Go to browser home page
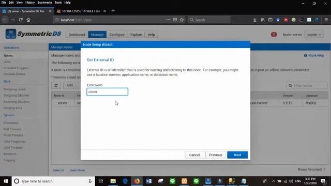Screen dimensions: 331x186 [x=28, y=20]
